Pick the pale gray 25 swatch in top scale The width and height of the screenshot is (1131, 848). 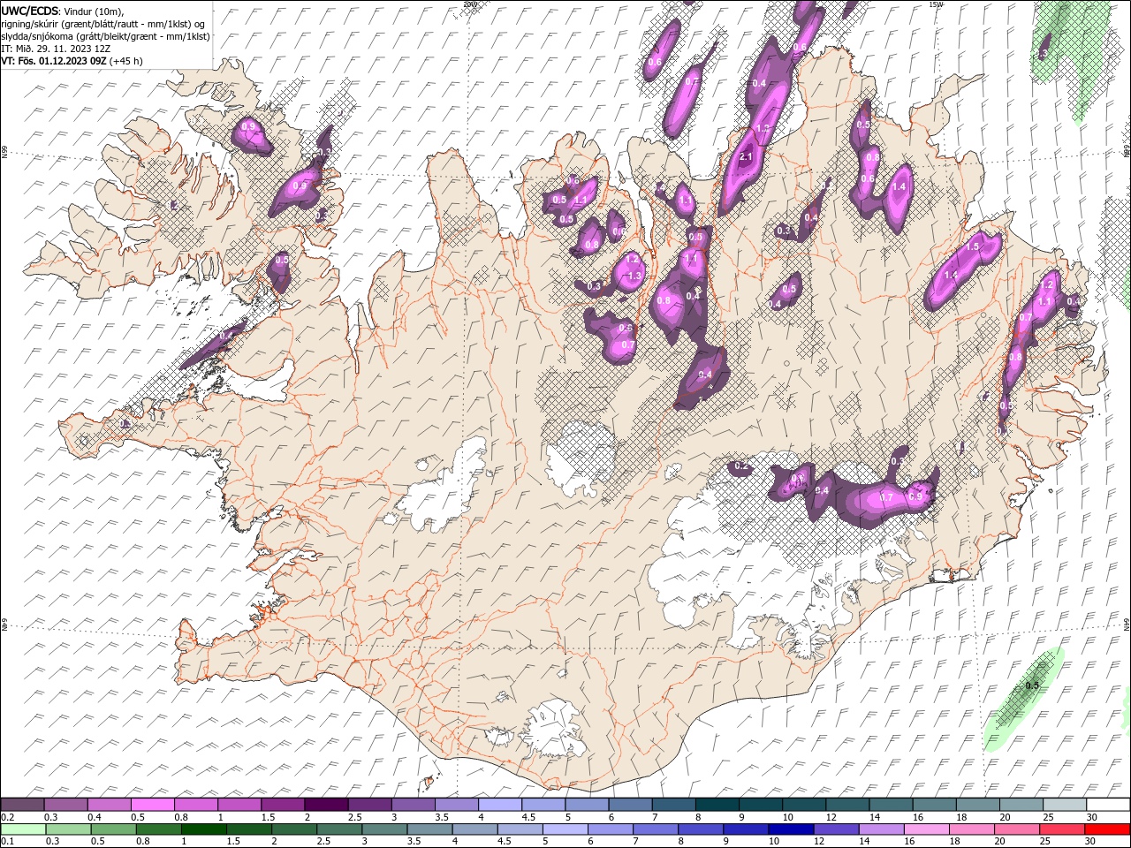click(x=1065, y=804)
